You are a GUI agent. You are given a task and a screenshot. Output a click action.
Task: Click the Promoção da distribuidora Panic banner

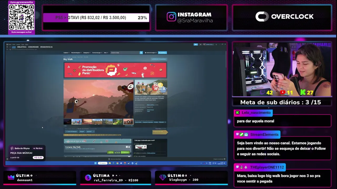(x=115, y=70)
